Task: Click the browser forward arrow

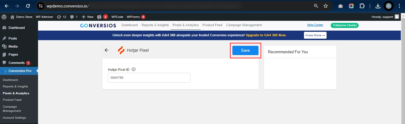Action: click(x=17, y=6)
